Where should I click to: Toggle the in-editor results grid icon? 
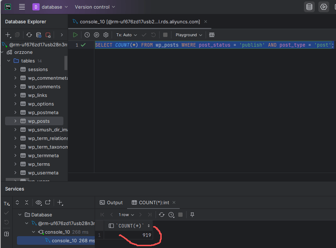(x=212, y=35)
